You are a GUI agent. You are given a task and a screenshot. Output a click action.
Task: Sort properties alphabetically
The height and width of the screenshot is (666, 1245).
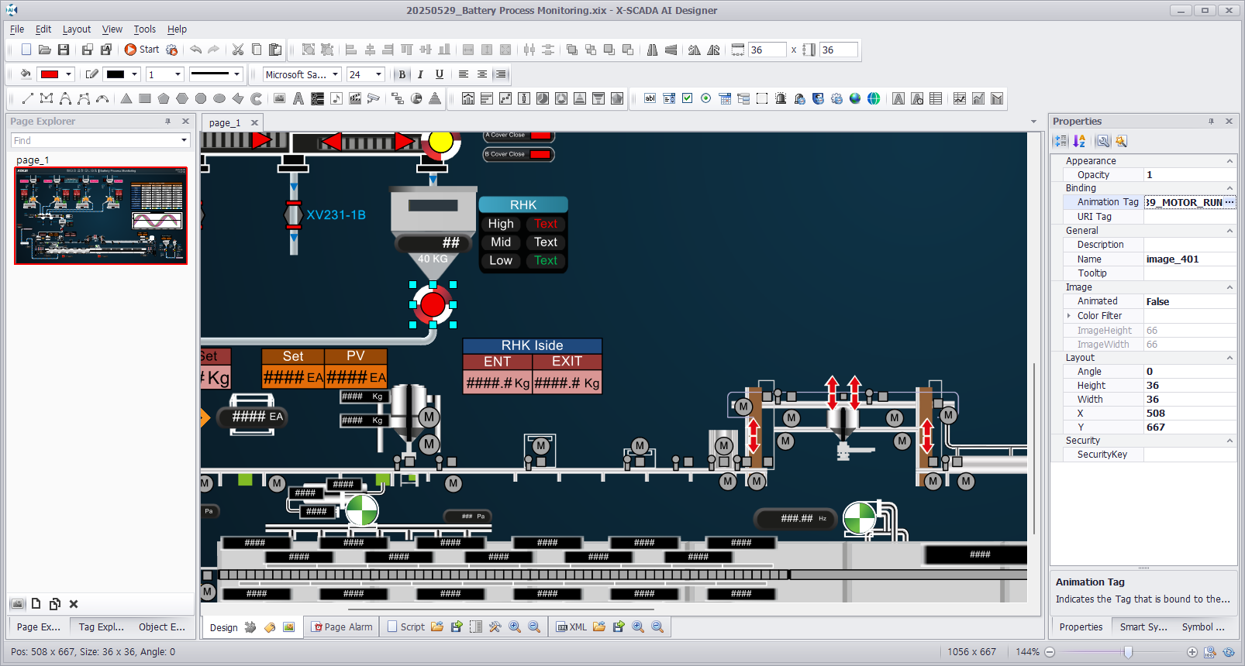[1079, 141]
